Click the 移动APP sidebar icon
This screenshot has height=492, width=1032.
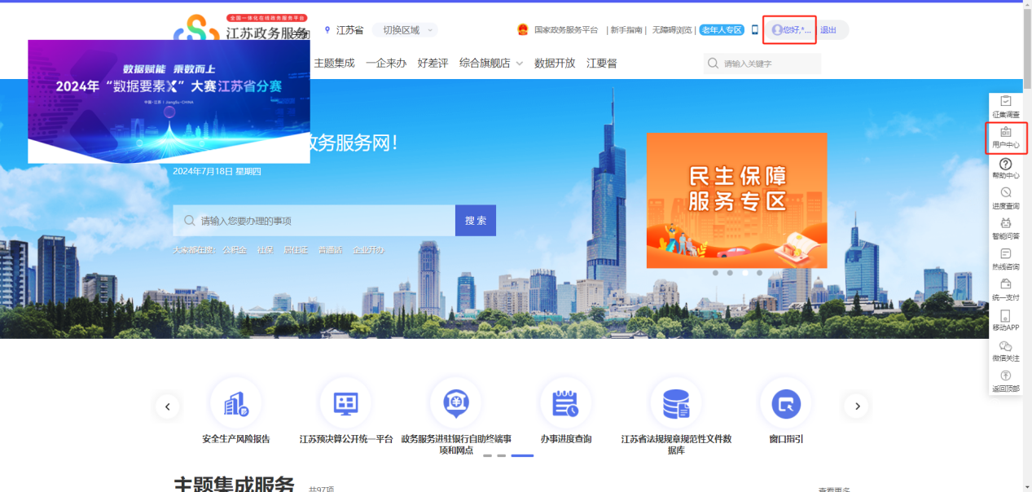[x=1006, y=316]
